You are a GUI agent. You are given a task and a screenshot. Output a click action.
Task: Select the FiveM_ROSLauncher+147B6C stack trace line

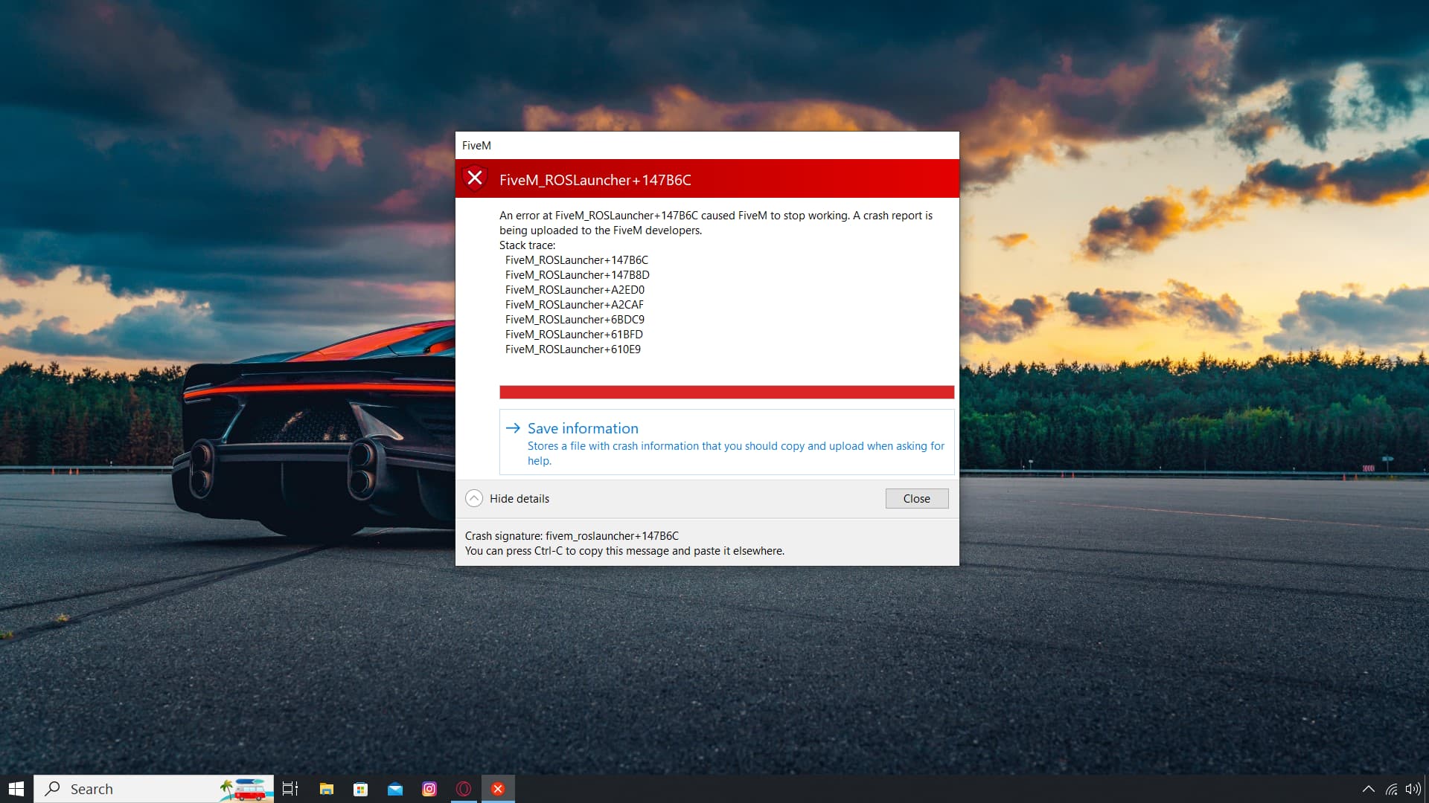tap(576, 259)
